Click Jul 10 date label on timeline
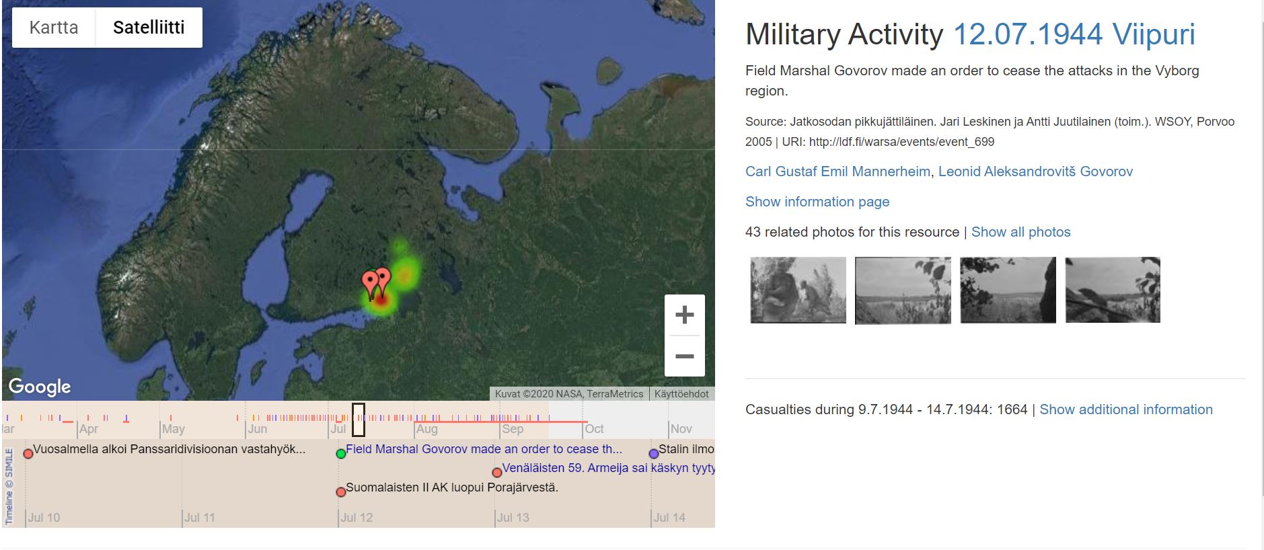The height and width of the screenshot is (550, 1264). (44, 518)
